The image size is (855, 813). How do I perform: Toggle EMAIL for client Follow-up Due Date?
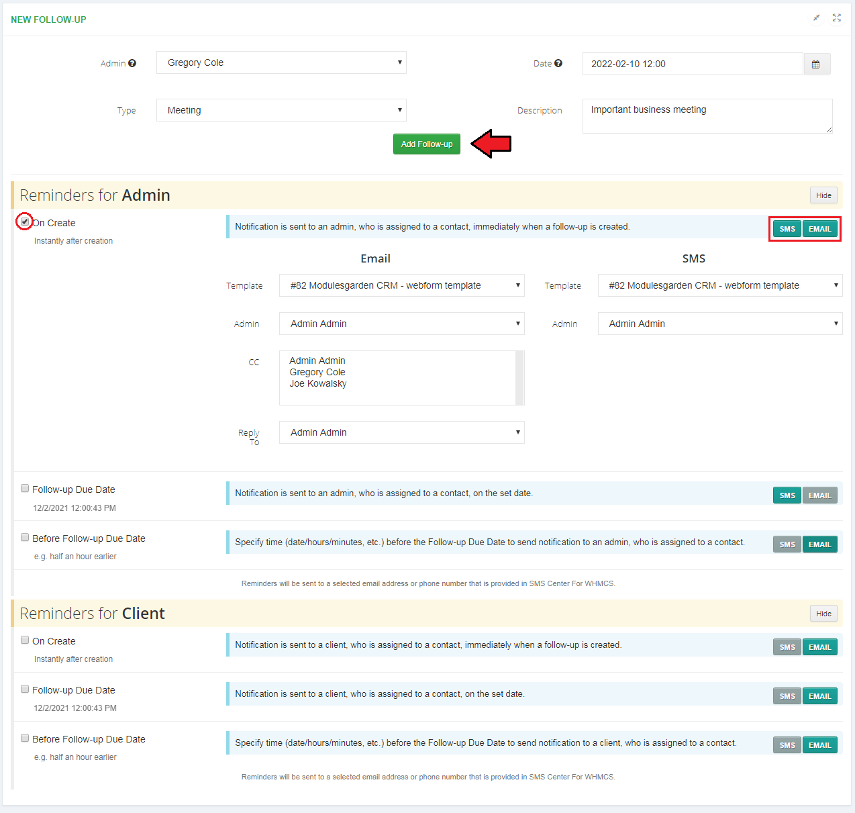pyautogui.click(x=819, y=696)
